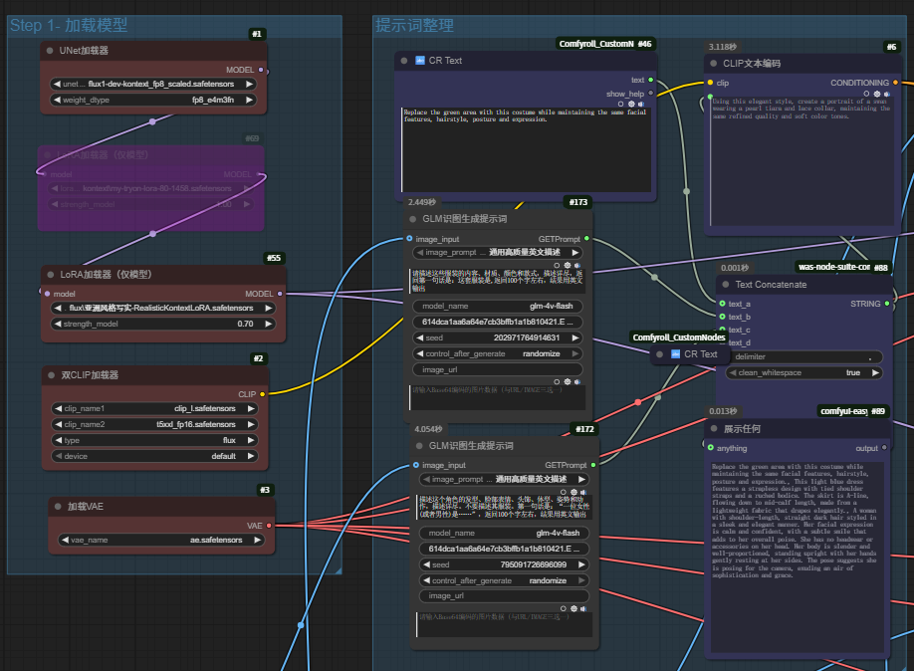Viewport: 914px width, 671px height.
Task: Click image_input port of GLM #172
Action: 415,465
